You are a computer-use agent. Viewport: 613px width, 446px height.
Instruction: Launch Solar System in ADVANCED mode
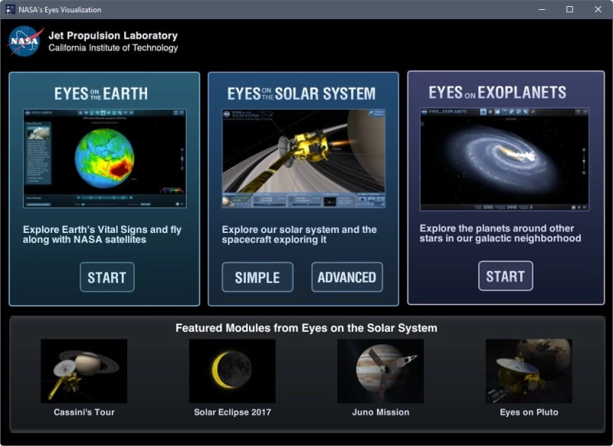click(x=347, y=277)
